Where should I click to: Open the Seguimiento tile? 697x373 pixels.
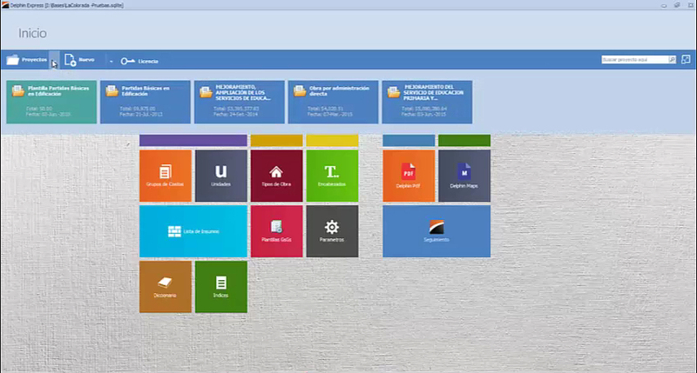(x=436, y=231)
